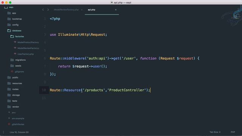Viewport: 242px width, 136px height.
Task: Collapse the factories folder
Action: coord(12,37)
